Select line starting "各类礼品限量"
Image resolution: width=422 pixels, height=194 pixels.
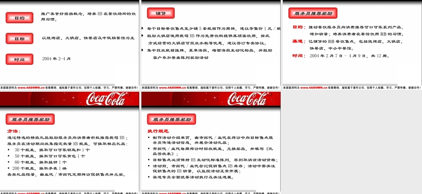pos(67,174)
